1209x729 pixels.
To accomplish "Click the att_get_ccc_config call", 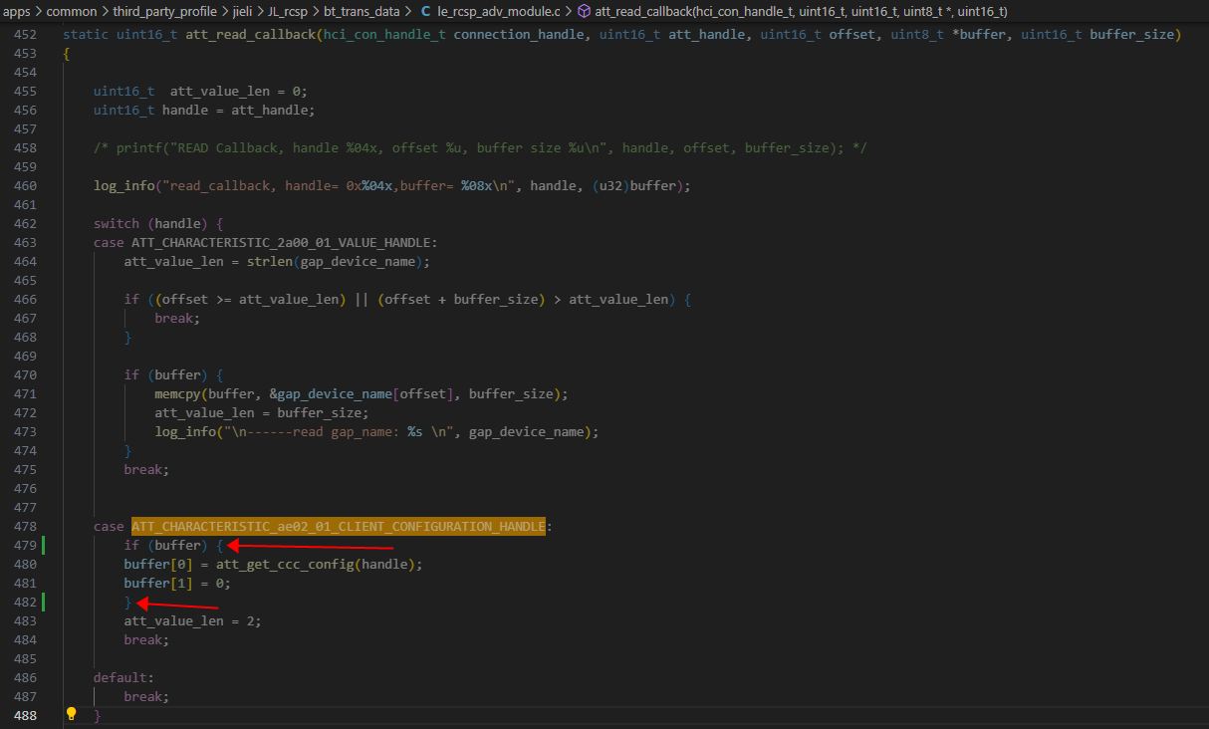I will [289, 564].
